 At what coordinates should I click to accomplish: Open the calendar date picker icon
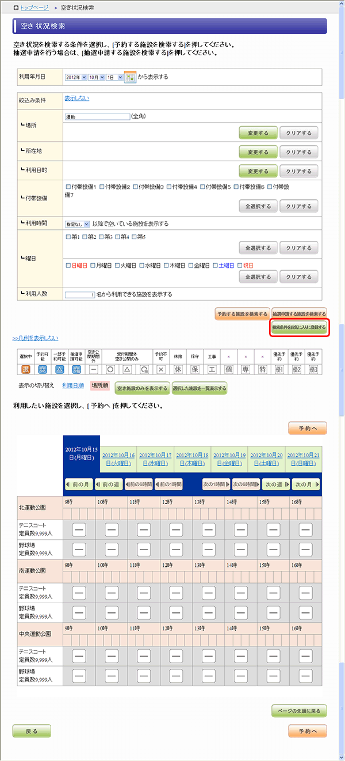tap(130, 77)
